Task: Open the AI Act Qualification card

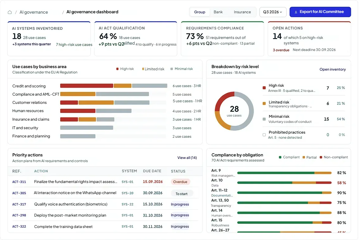Action: point(136,39)
